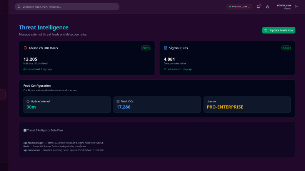This screenshot has width=305, height=171.
Task: Click the Abuse.ch URLHaus shield icon
Action: 25,48
